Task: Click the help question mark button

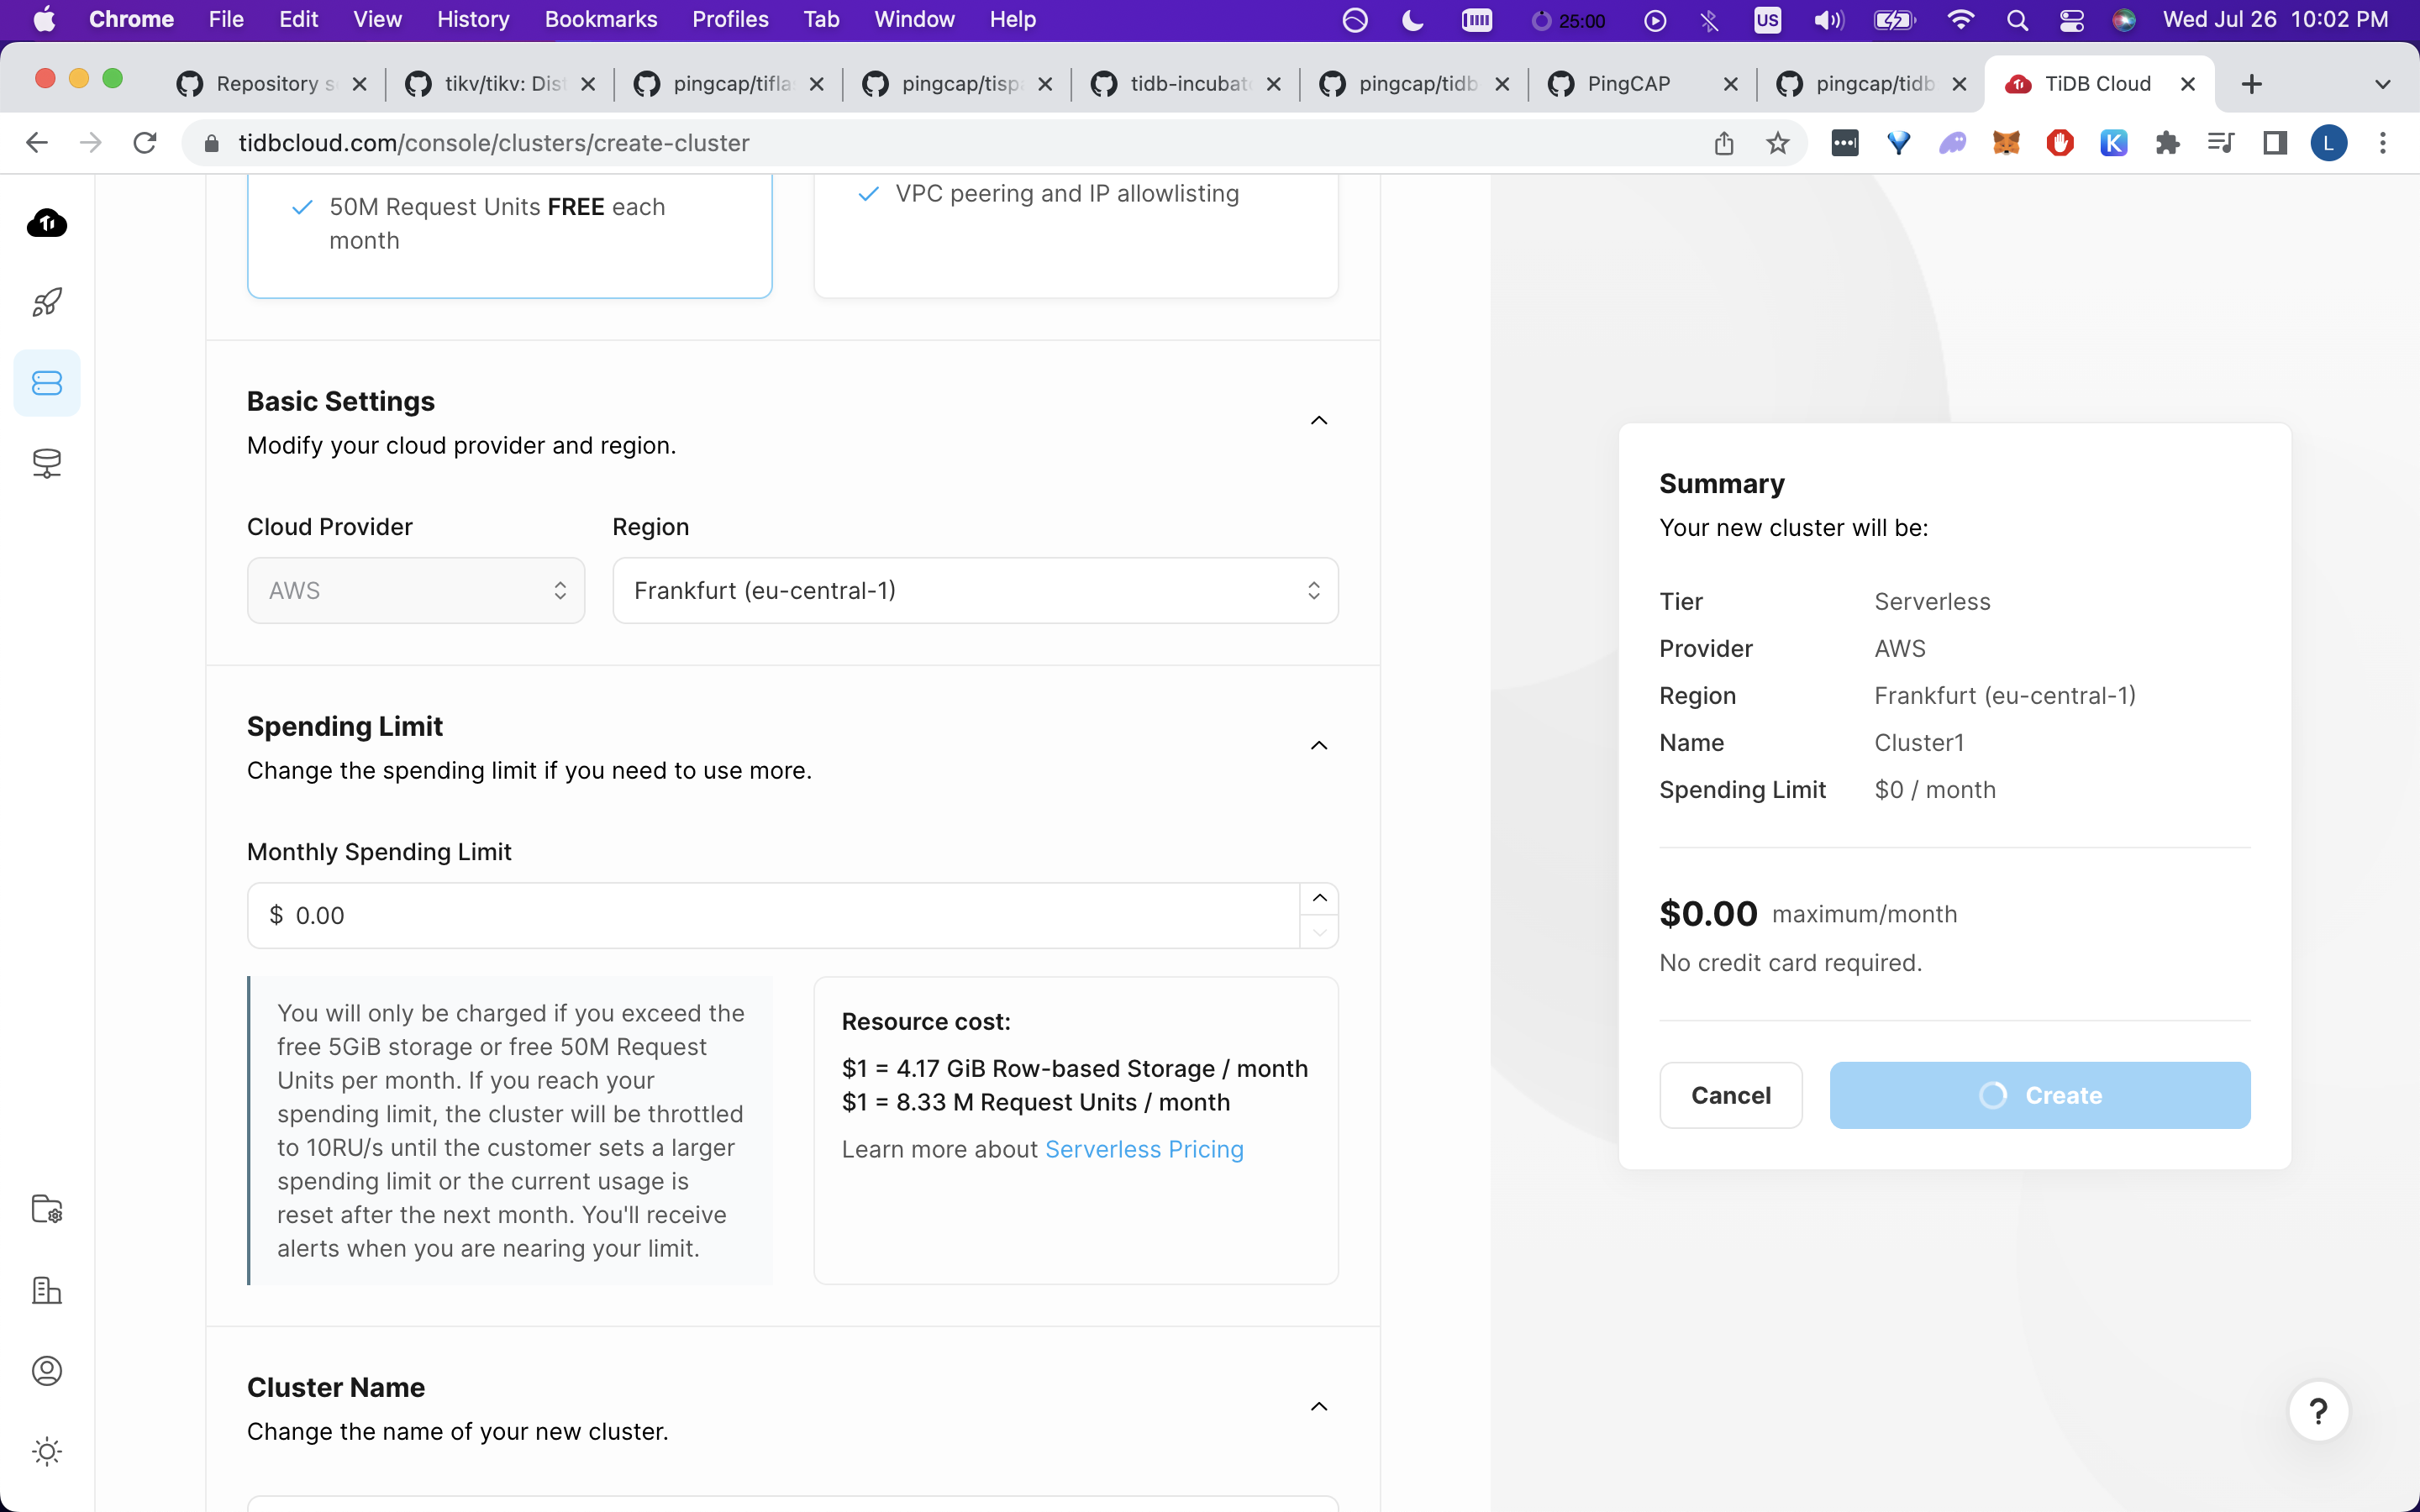Action: coord(2318,1411)
